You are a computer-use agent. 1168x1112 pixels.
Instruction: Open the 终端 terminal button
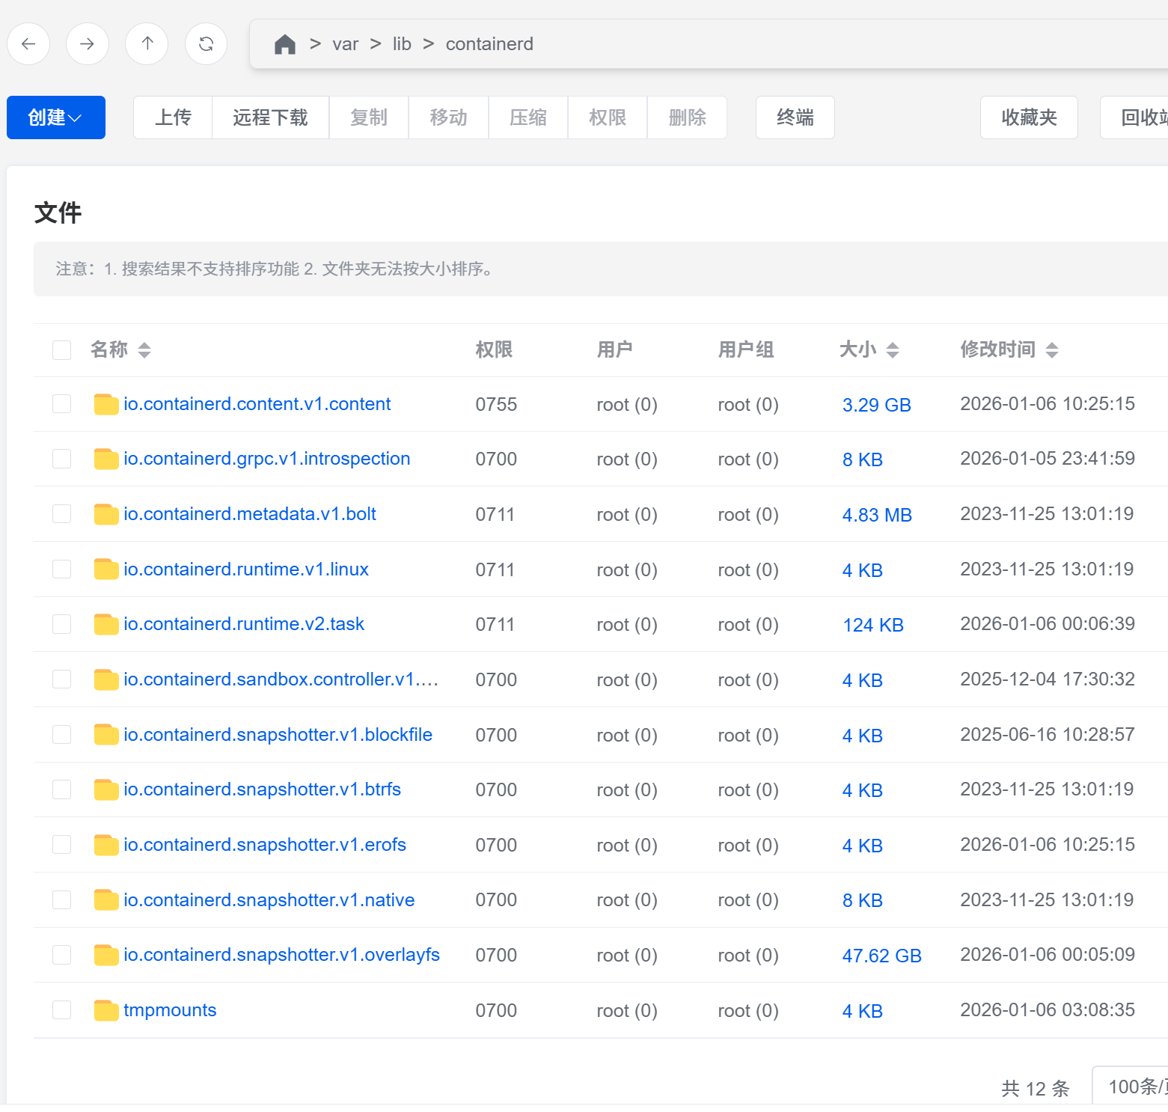coord(795,117)
